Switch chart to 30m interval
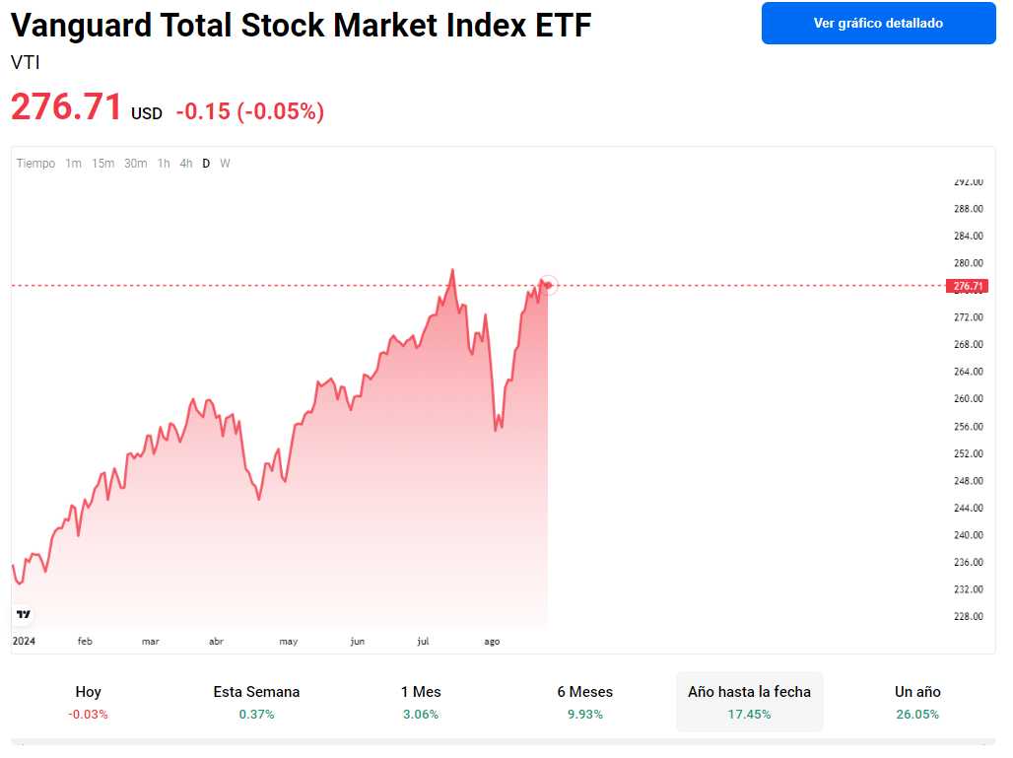 click(136, 164)
